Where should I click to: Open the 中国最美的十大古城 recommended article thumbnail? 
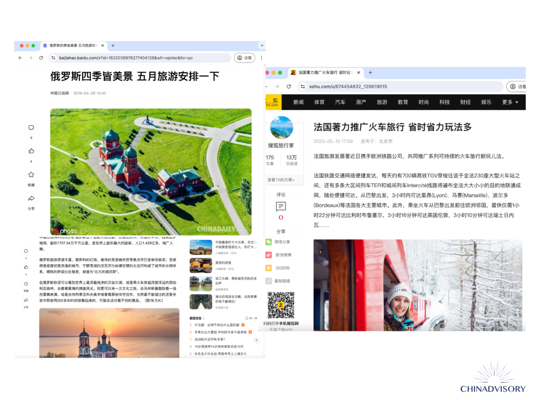(x=201, y=247)
